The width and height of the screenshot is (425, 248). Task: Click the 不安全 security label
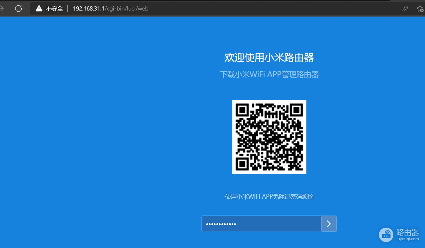tap(54, 9)
